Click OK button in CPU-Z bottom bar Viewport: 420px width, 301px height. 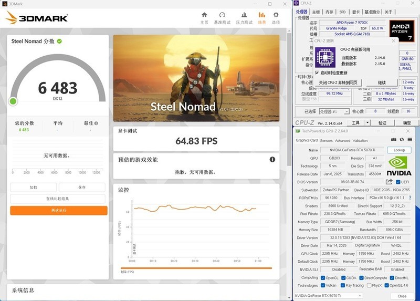coord(406,123)
